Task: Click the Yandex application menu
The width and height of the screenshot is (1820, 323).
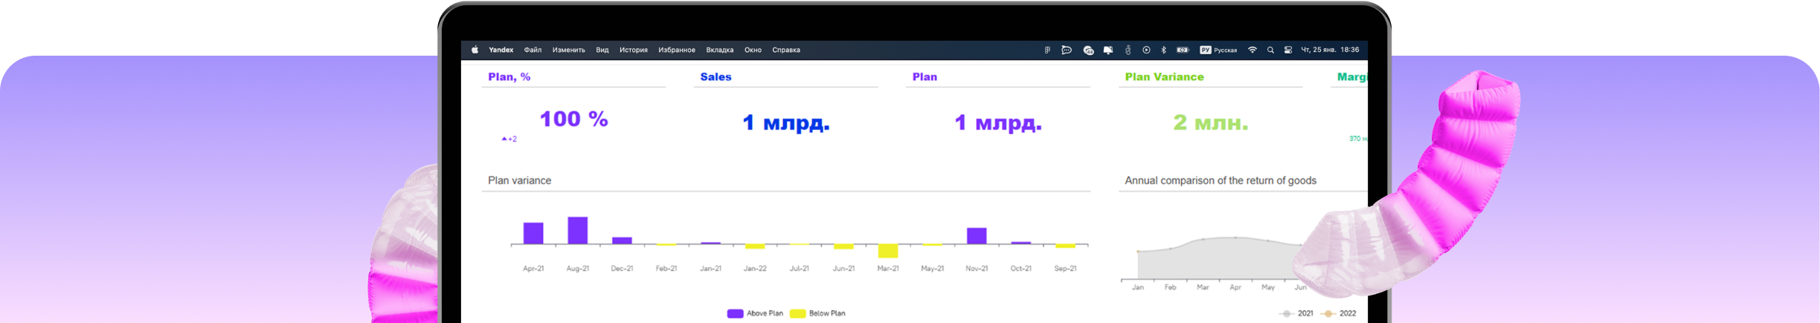Action: point(501,50)
